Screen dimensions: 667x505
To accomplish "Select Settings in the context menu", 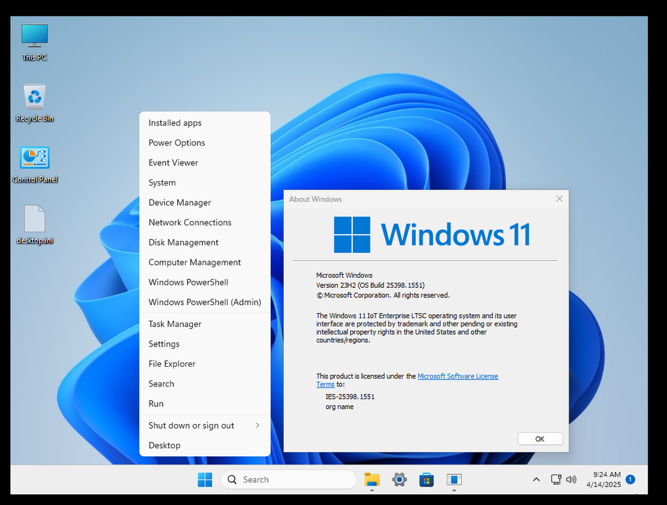I will pyautogui.click(x=205, y=344).
